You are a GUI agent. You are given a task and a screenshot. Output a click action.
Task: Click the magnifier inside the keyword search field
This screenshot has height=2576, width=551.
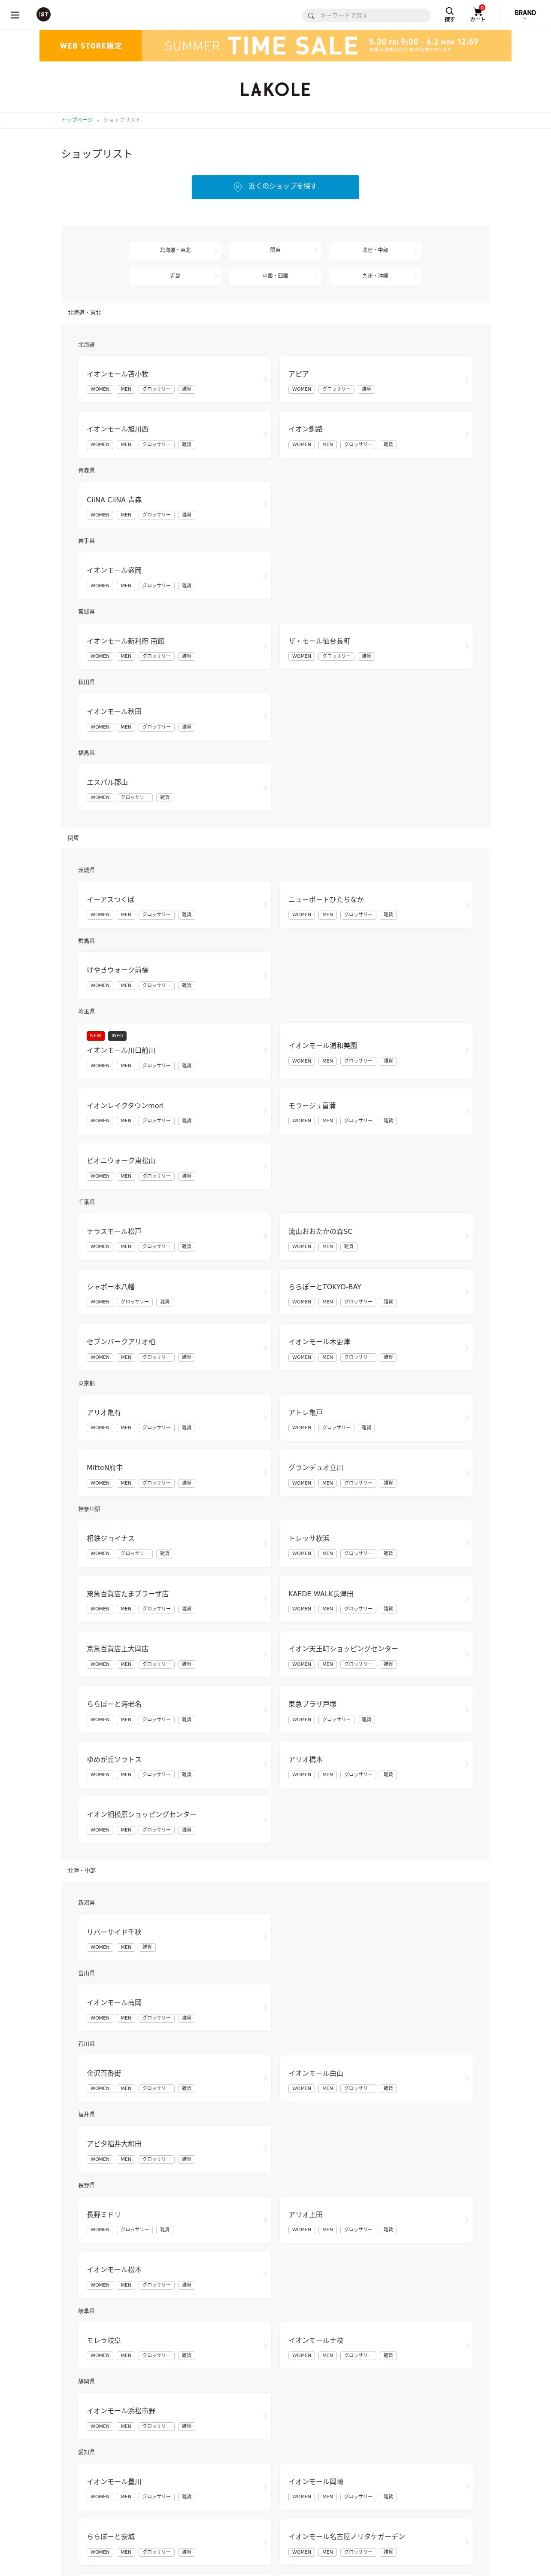tap(311, 15)
